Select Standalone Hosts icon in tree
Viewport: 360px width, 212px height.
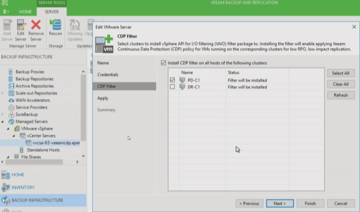pyautogui.click(x=22, y=150)
